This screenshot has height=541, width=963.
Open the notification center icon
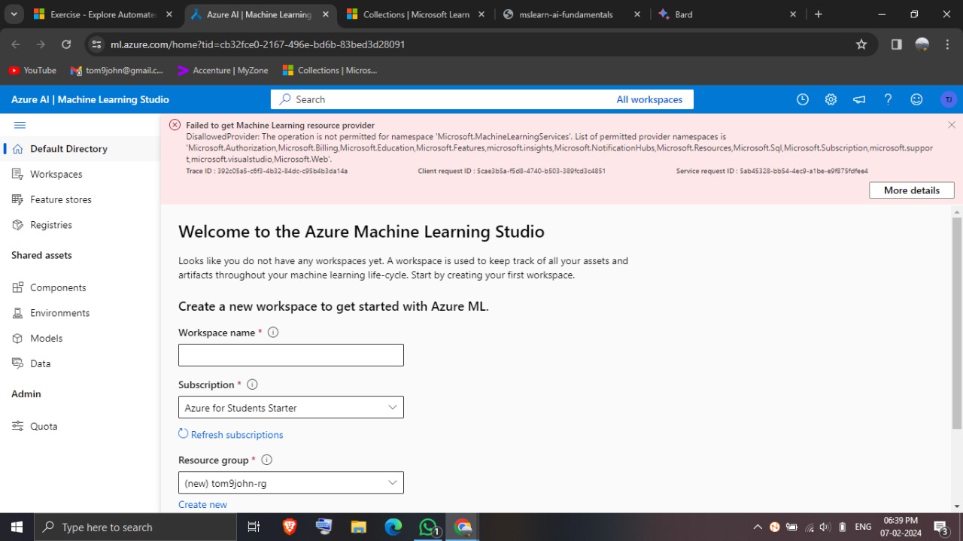[x=940, y=527]
